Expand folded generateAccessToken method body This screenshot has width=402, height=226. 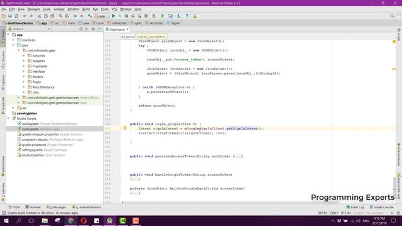pos(237,156)
